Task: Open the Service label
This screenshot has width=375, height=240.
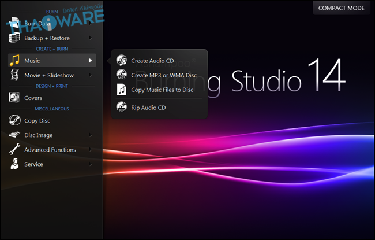Action: 33,164
